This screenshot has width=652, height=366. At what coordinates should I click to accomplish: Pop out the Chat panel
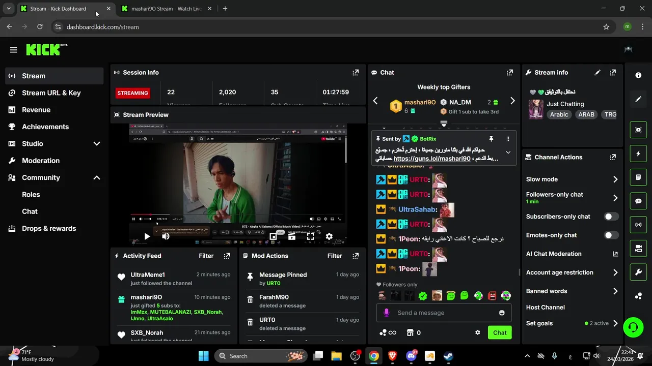[510, 73]
